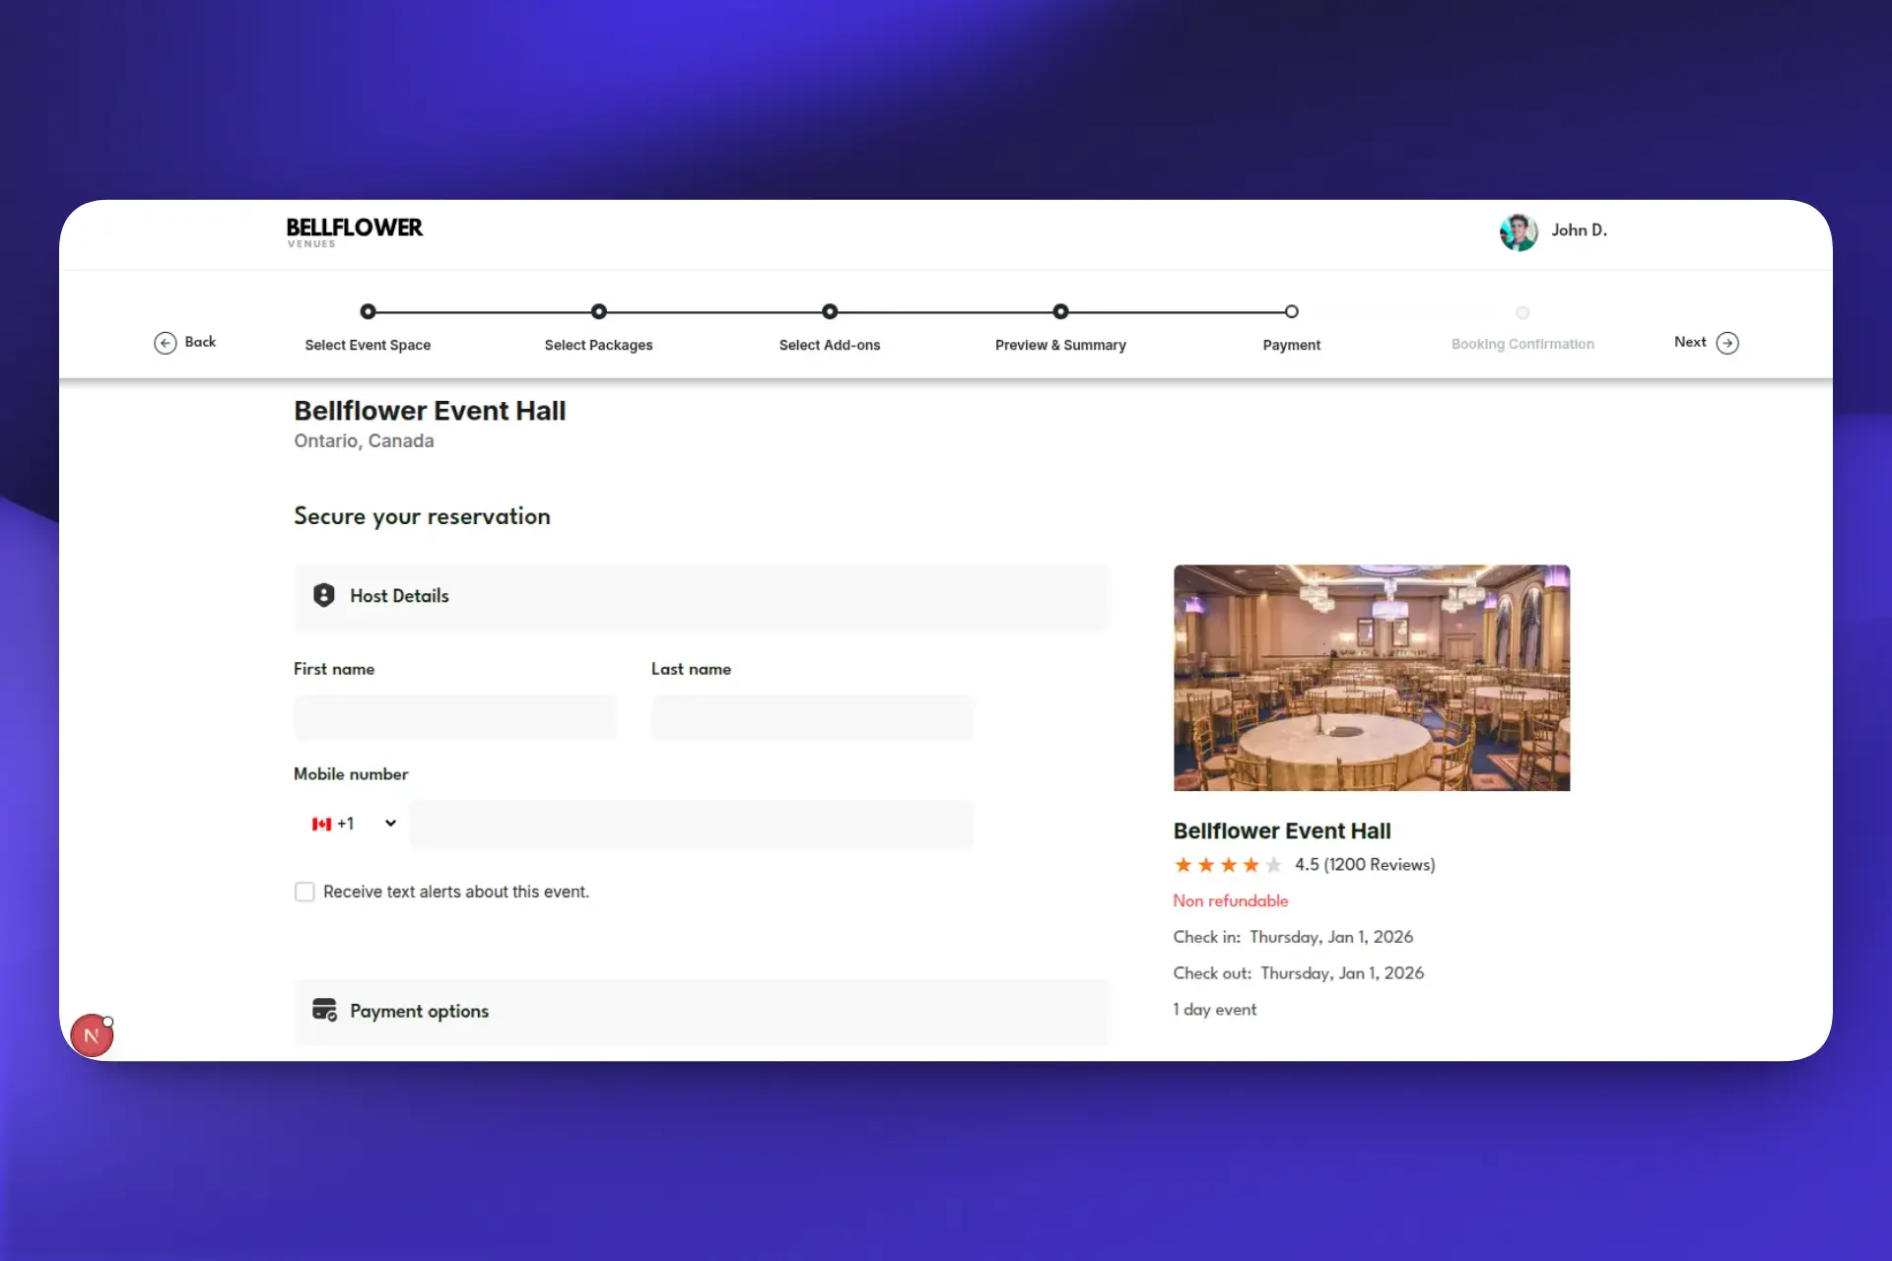The height and width of the screenshot is (1261, 1892).
Task: Click the Payment progress dot
Action: (1291, 311)
